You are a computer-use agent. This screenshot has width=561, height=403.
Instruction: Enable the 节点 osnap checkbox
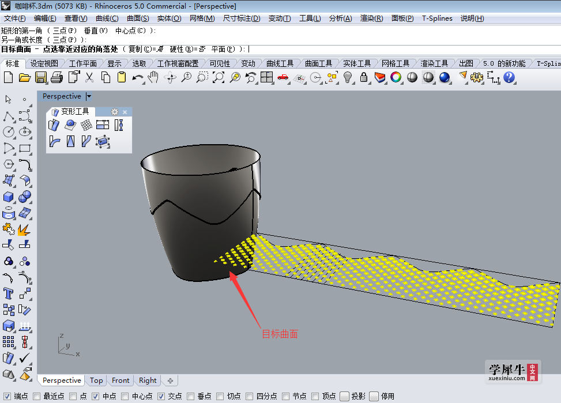[285, 396]
